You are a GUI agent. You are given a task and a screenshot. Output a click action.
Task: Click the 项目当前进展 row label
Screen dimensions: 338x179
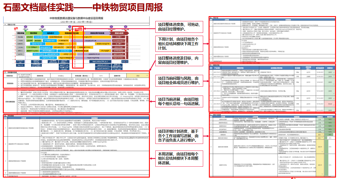pos(10,102)
